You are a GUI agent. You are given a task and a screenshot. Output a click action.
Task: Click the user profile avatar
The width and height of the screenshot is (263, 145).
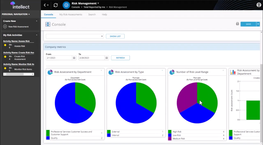tap(259, 5)
